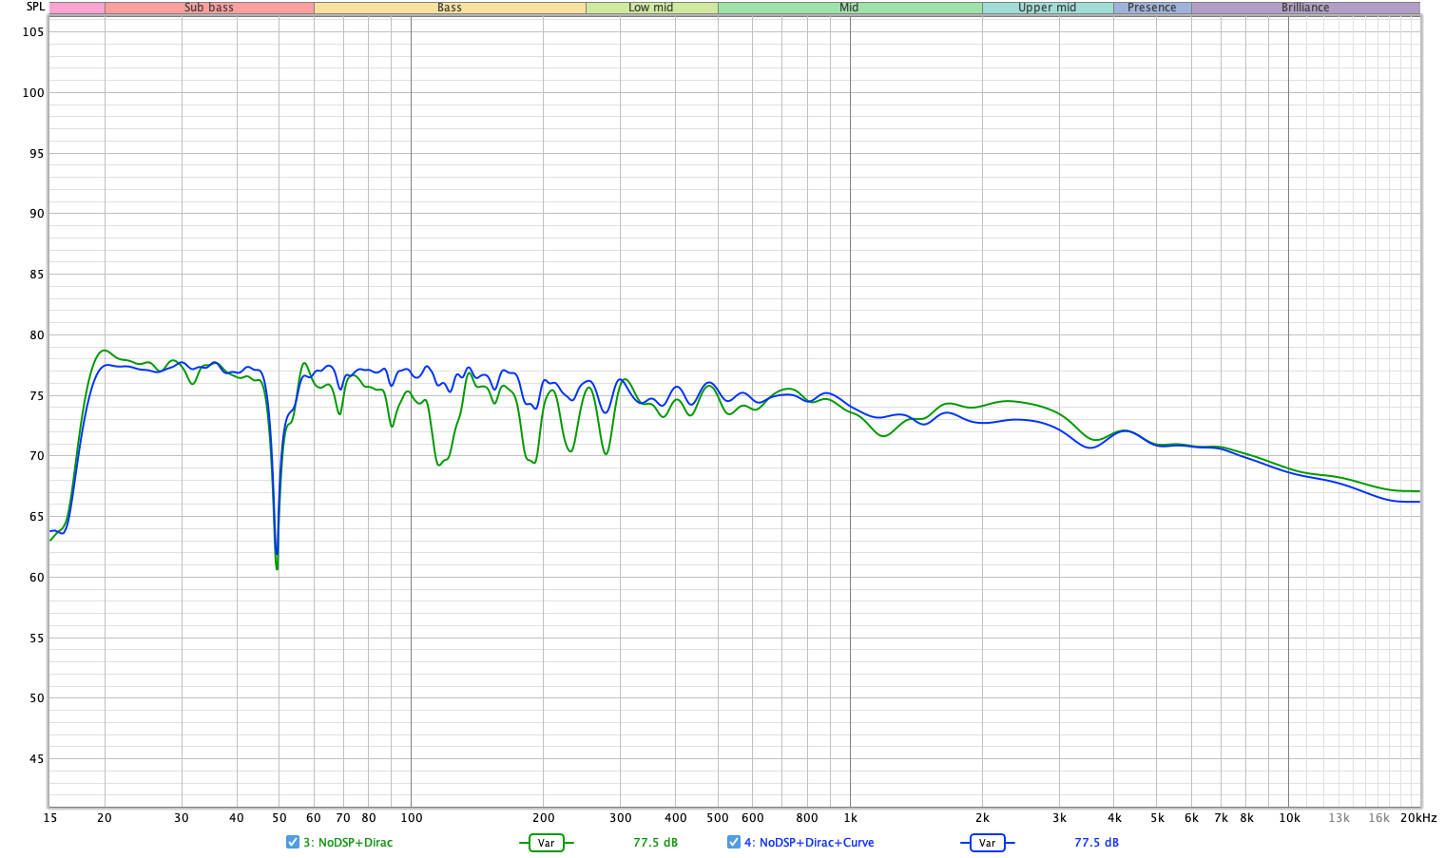Click the 2k label on frequency axis
The width and height of the screenshot is (1445, 858).
click(982, 818)
